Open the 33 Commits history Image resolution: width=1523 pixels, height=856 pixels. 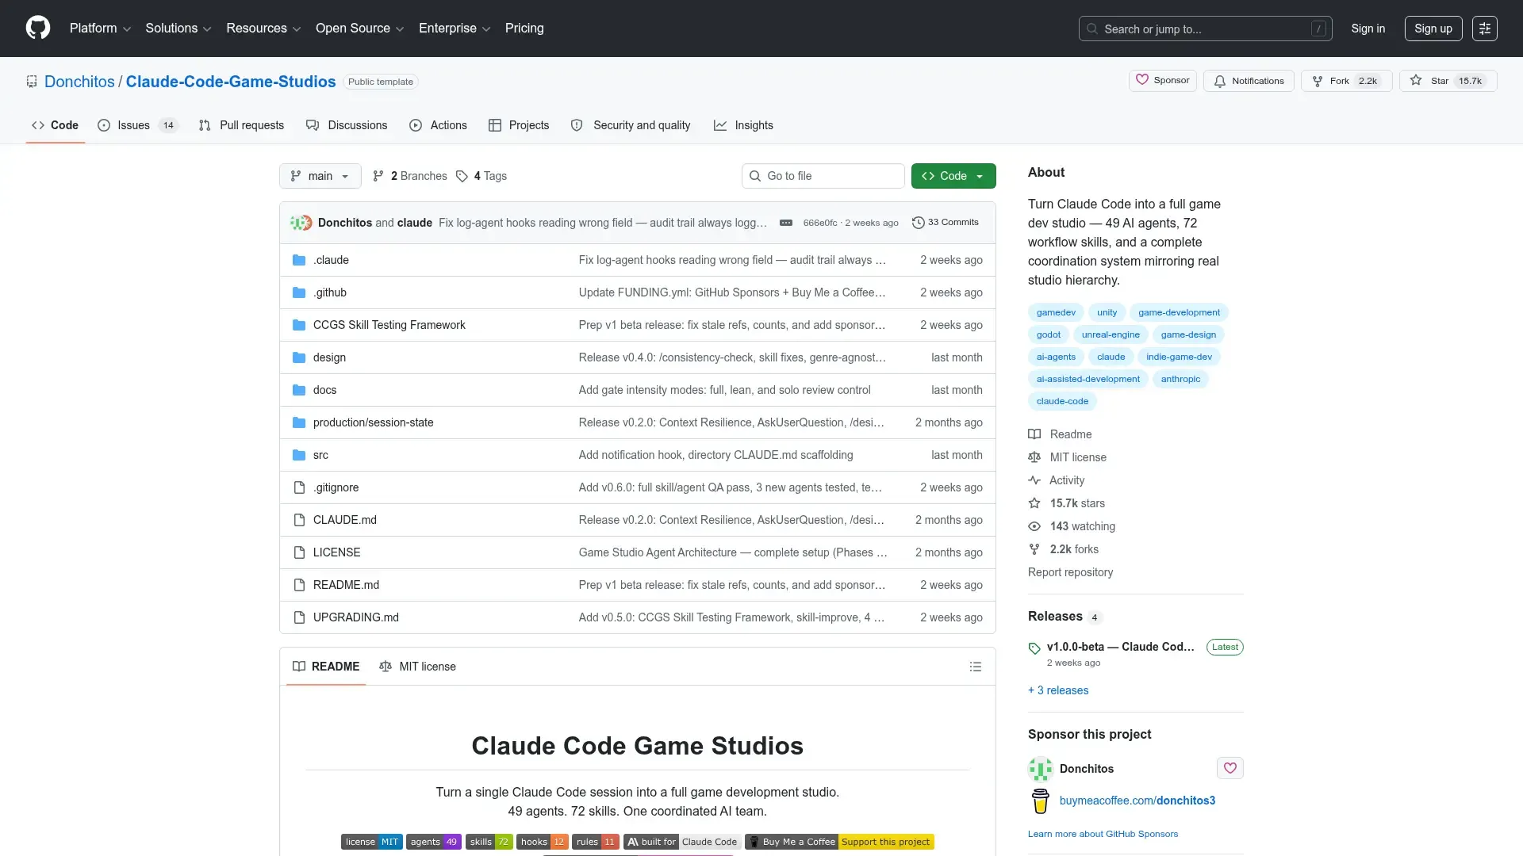(946, 223)
